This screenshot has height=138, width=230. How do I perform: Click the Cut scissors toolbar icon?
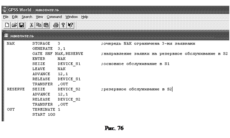pos(31,25)
